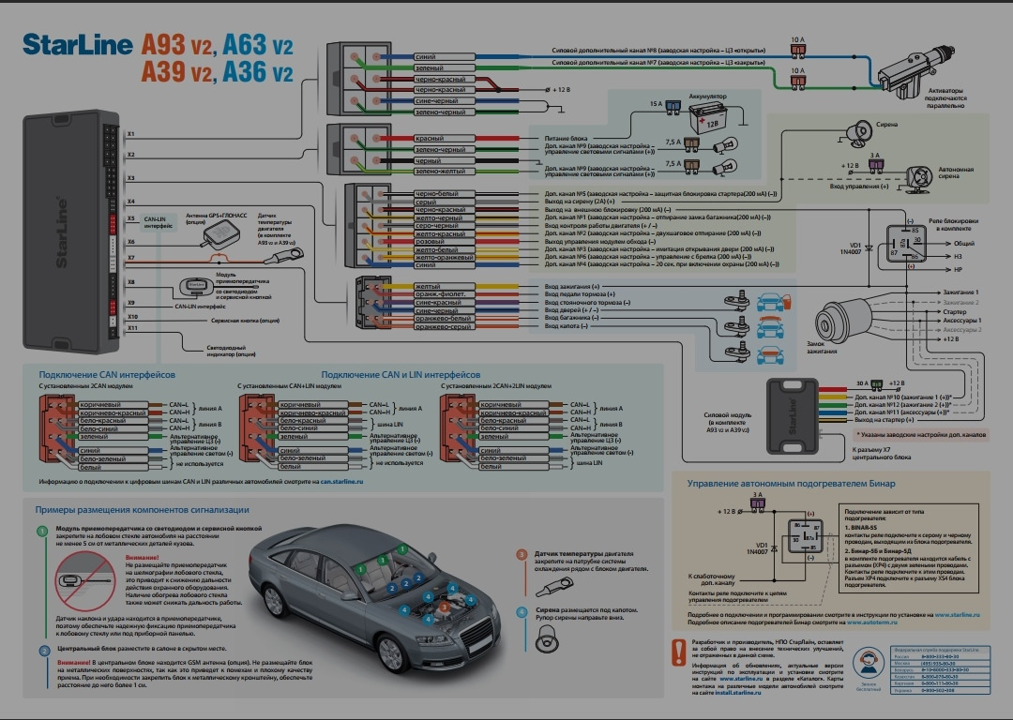The height and width of the screenshot is (720, 1013).
Task: Click 'Вход капота (–)' description
Action: click(x=566, y=326)
